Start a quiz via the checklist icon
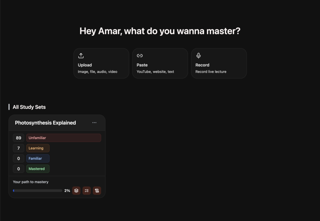The height and width of the screenshot is (221, 320). tap(87, 190)
